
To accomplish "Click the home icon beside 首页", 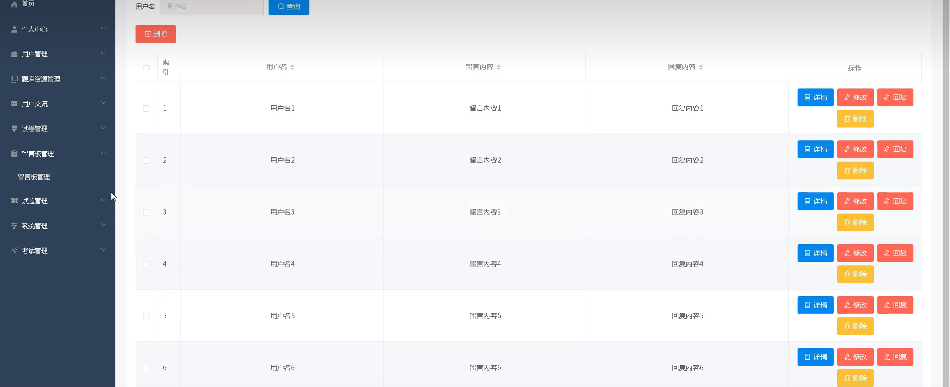I will 14,3.
